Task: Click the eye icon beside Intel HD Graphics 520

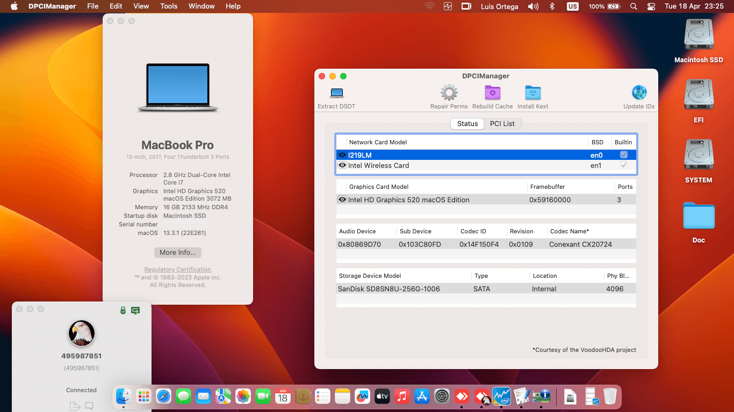Action: tap(342, 200)
